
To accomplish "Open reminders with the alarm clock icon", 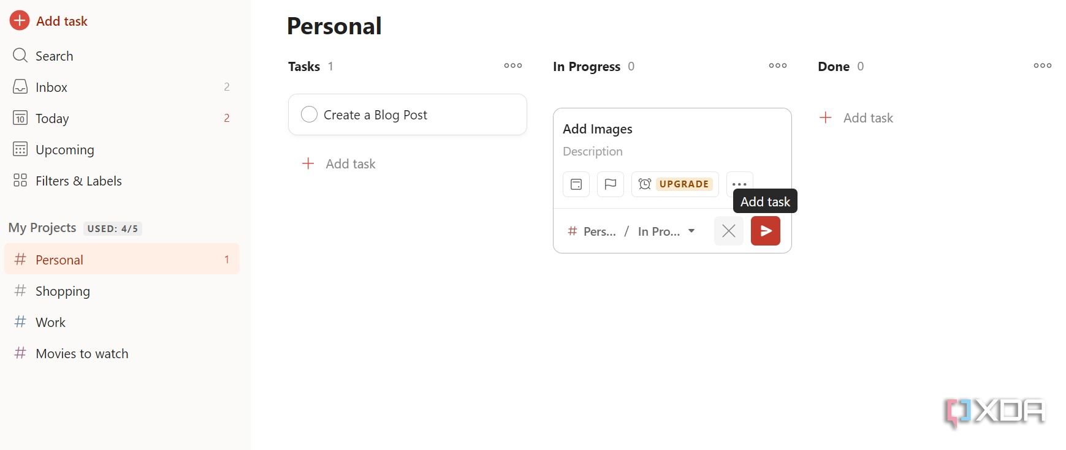I will [644, 184].
